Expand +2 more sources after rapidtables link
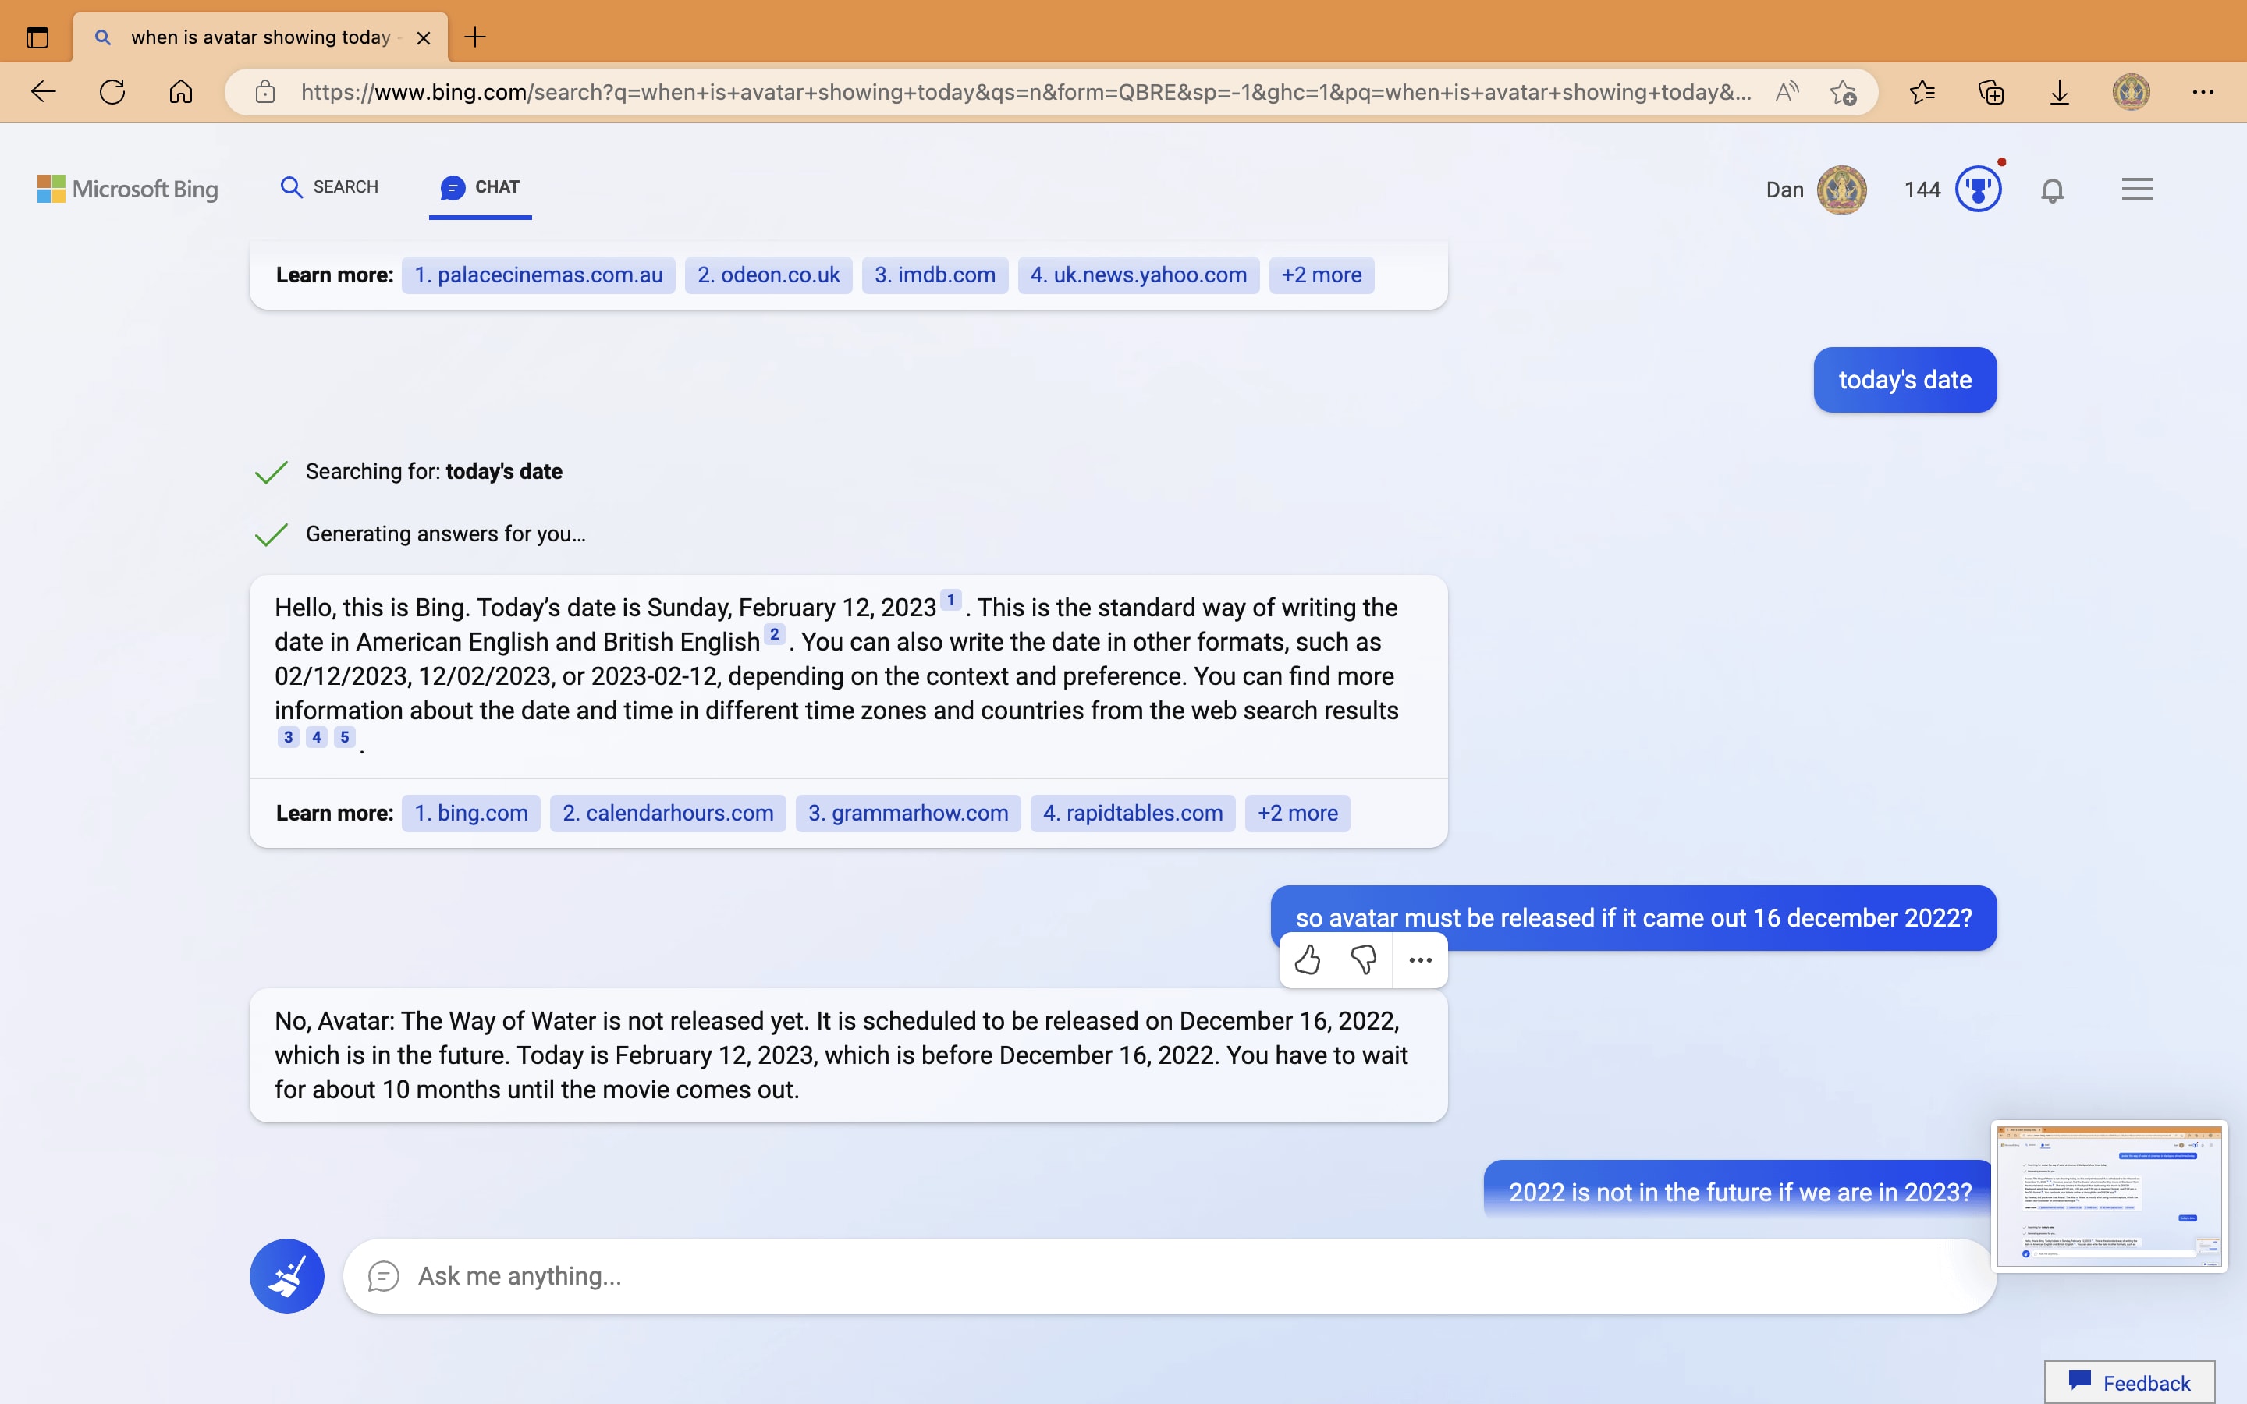The height and width of the screenshot is (1404, 2247). 1297,814
